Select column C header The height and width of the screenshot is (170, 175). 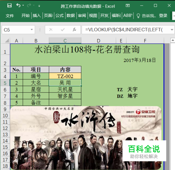pos(65,41)
